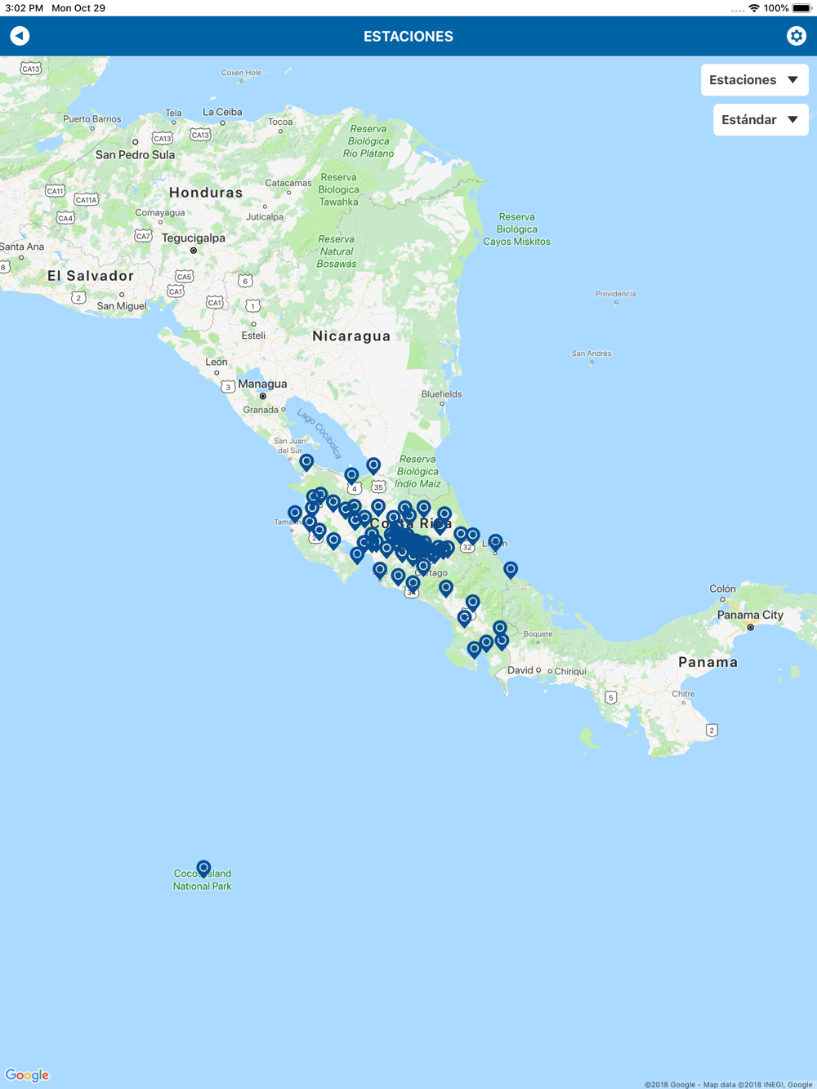Click the David city label
The height and width of the screenshot is (1089, 817).
520,670
